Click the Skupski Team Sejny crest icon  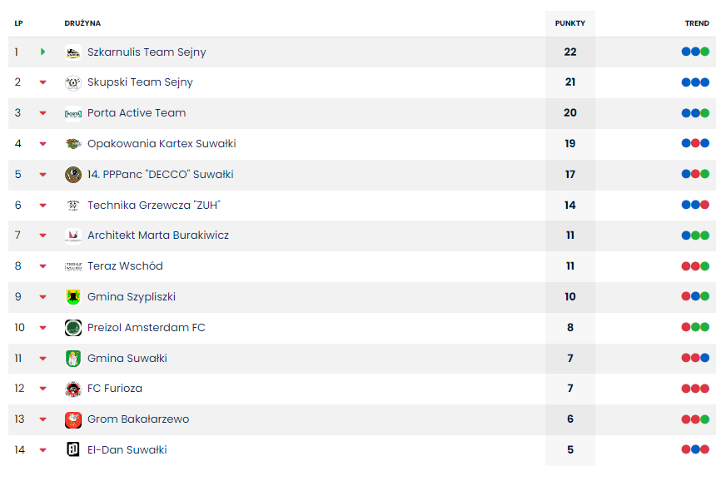coord(73,83)
